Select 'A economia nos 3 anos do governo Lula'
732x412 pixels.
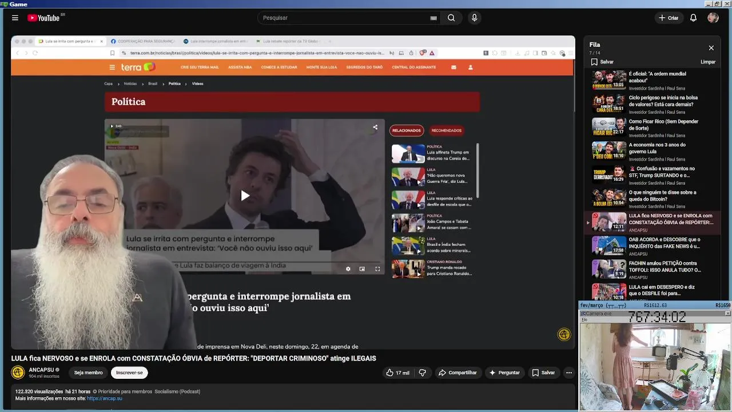pos(652,151)
